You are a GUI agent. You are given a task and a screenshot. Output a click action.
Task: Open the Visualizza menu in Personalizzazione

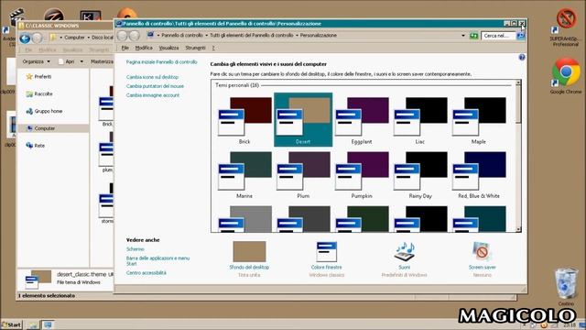168,48
